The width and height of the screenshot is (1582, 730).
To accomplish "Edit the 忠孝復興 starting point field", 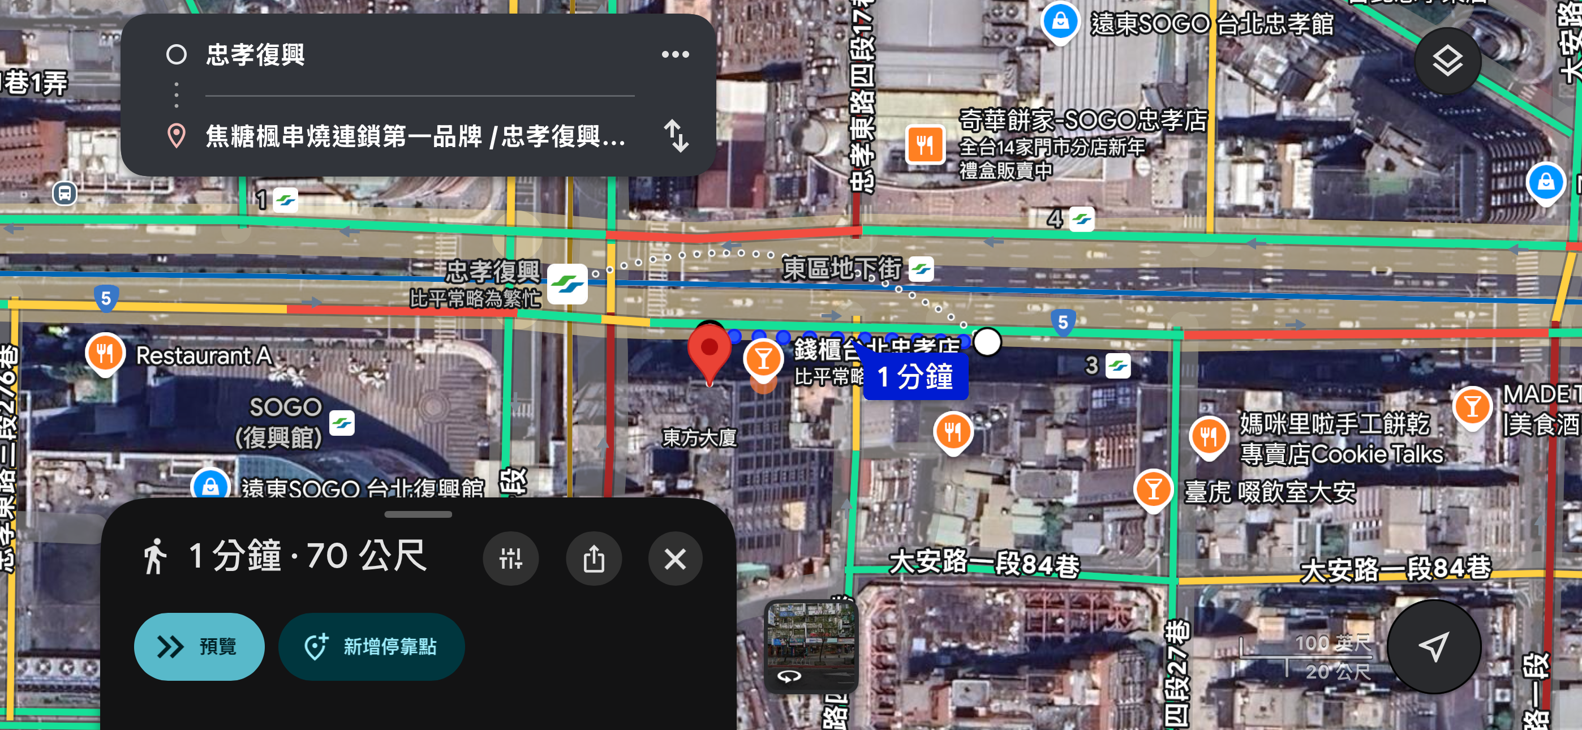I will pyautogui.click(x=255, y=55).
